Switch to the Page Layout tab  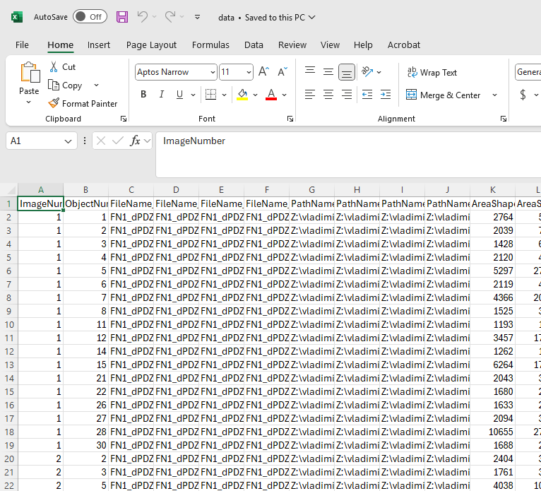coord(151,45)
